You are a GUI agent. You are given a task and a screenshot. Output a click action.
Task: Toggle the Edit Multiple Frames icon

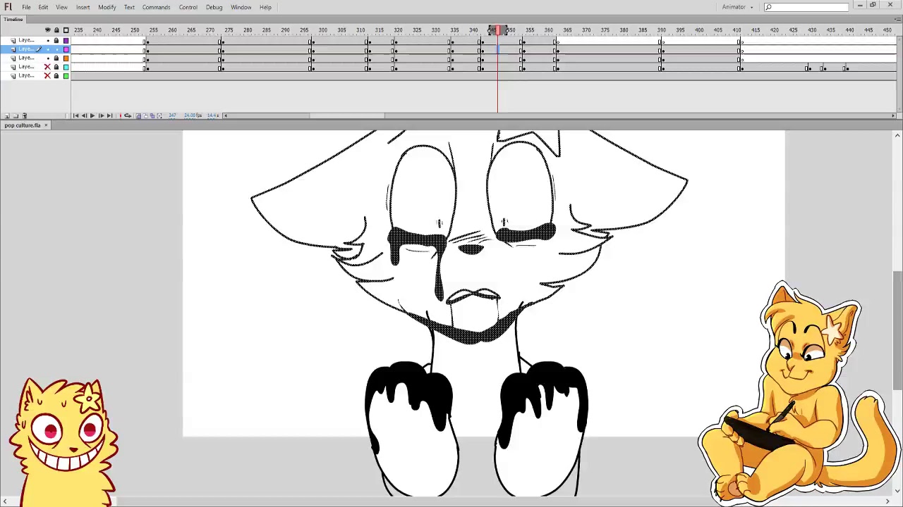tap(152, 115)
